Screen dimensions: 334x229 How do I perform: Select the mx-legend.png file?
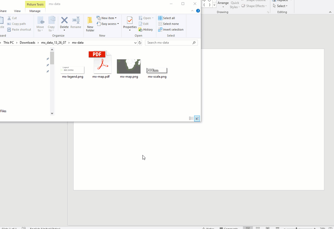(x=73, y=72)
